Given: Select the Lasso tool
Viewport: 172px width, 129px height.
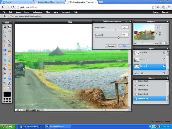Looking at the screenshot, I should coord(9,31).
